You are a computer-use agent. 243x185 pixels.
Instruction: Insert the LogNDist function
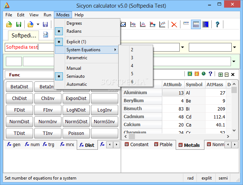(76, 110)
